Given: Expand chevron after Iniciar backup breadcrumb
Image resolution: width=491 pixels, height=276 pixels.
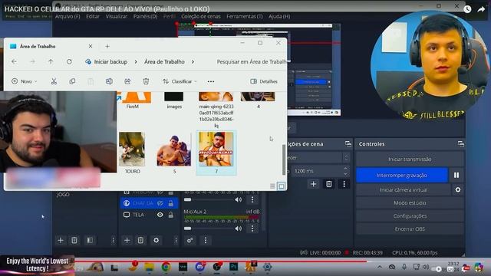Looking at the screenshot, I should tap(136, 62).
